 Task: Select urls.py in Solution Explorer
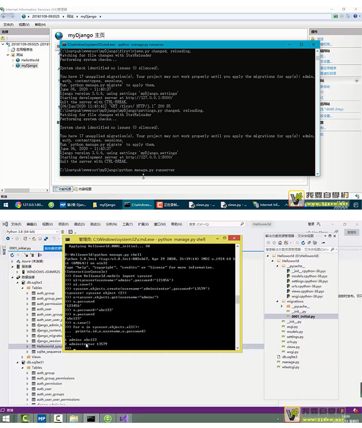coord(292,342)
